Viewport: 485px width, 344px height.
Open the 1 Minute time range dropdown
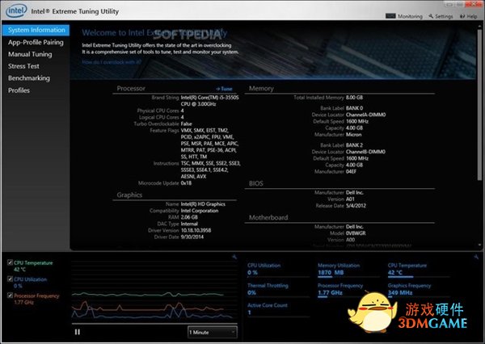(x=213, y=332)
